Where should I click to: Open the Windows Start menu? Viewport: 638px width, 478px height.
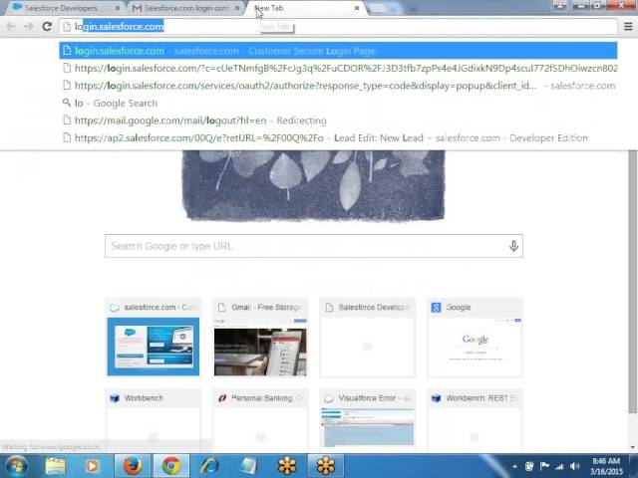(x=16, y=466)
